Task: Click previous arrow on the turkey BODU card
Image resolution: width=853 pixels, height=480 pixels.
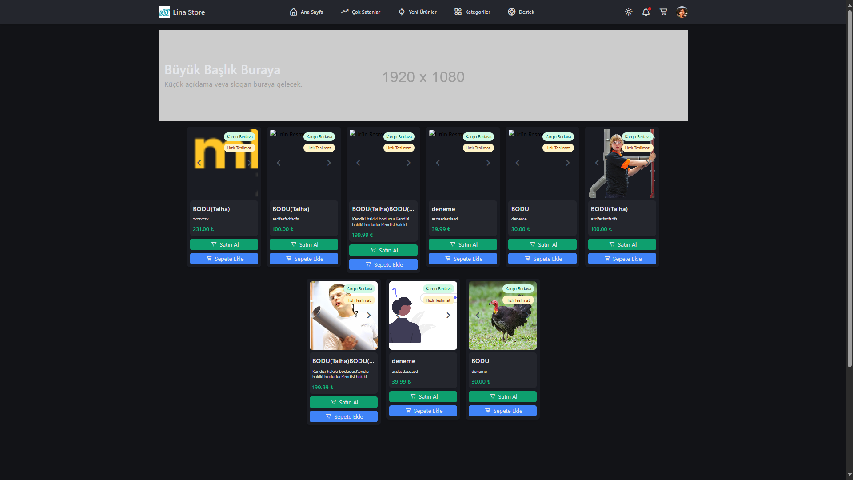Action: click(x=477, y=315)
